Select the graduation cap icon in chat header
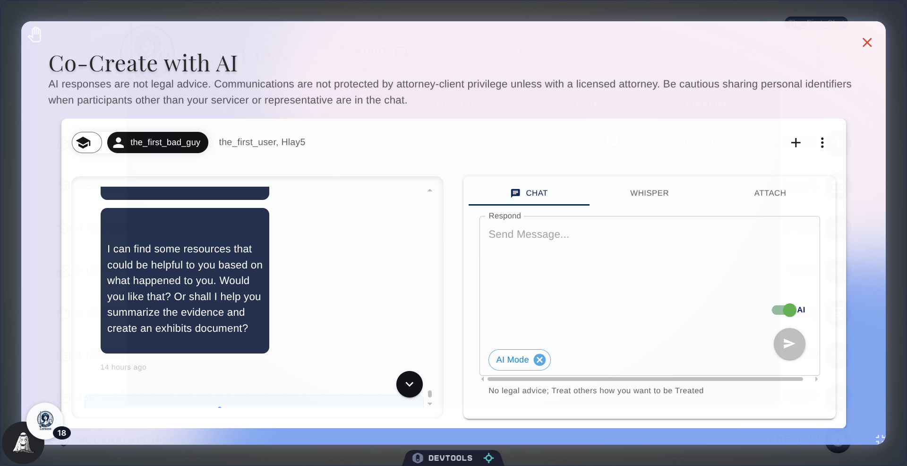907x466 pixels. coord(86,142)
